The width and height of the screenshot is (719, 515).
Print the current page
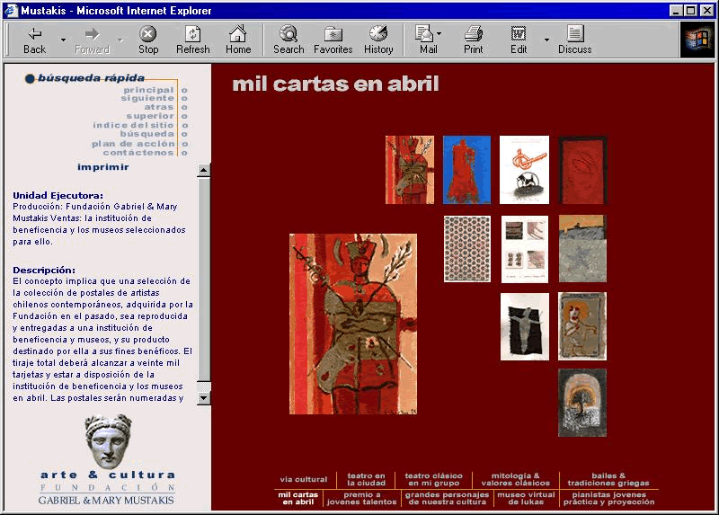click(474, 40)
